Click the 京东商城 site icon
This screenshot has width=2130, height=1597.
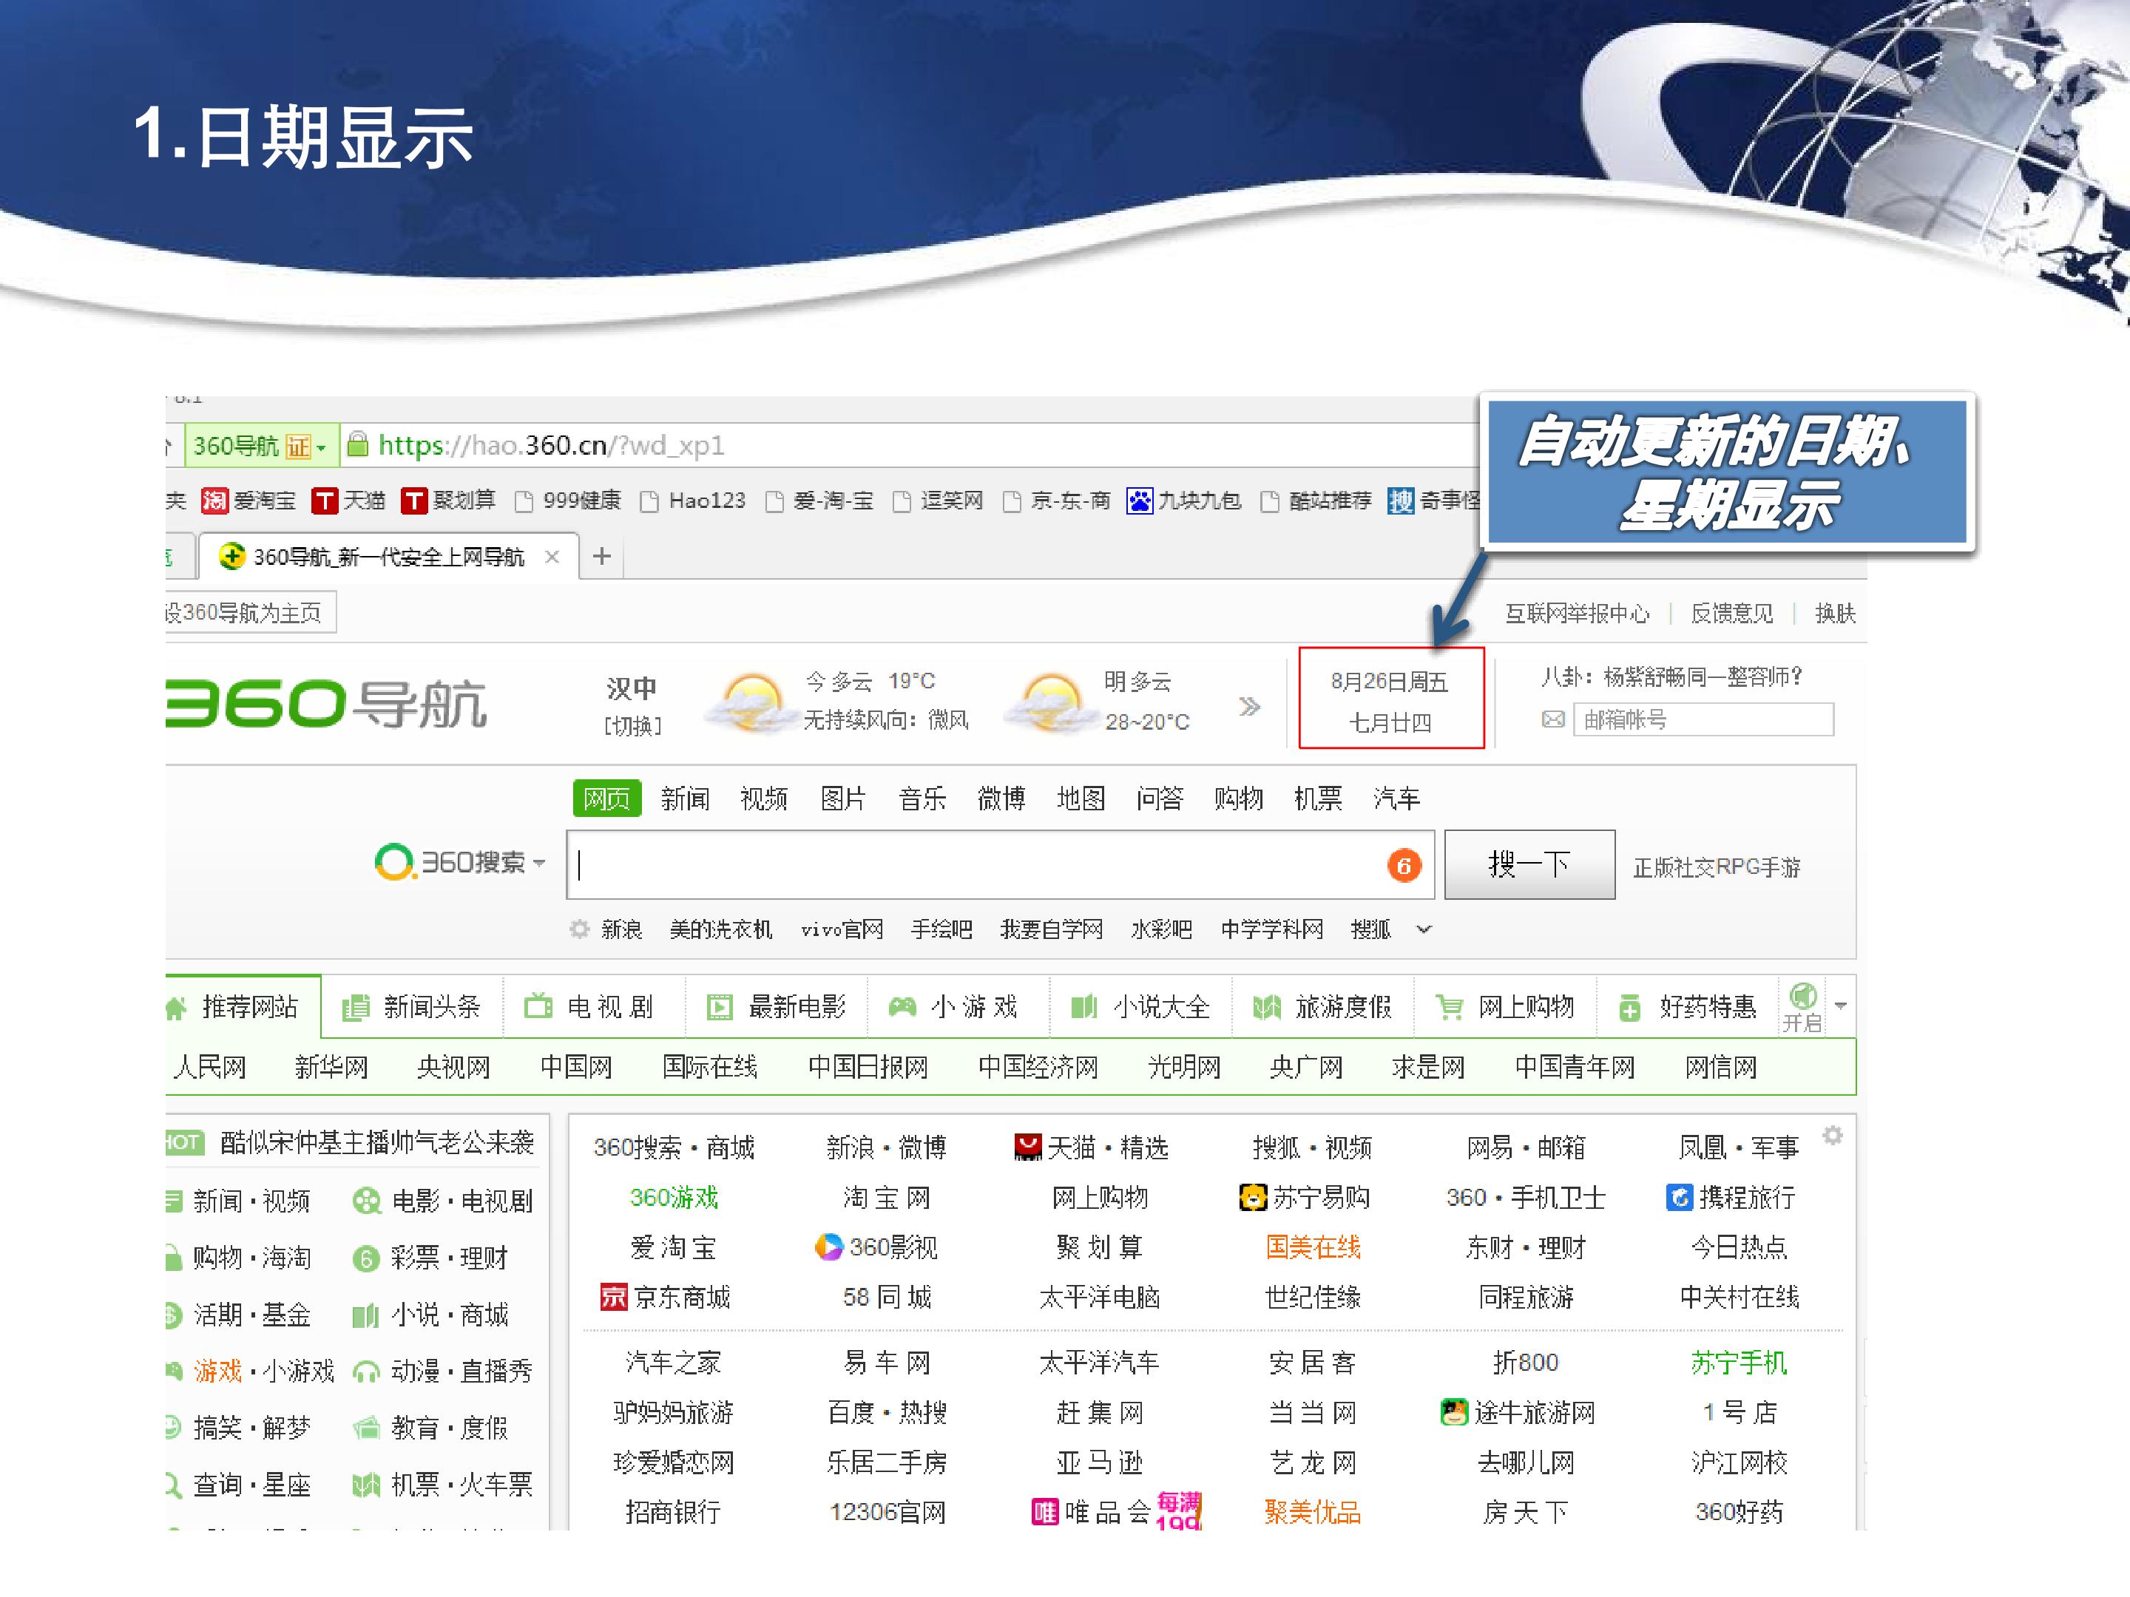tap(613, 1297)
